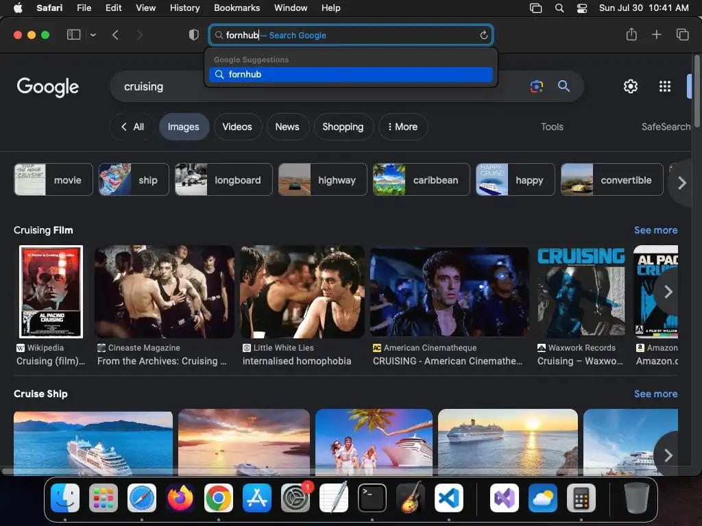702x526 pixels.
Task: Click the Google search magnifier button
Action: pyautogui.click(x=564, y=86)
